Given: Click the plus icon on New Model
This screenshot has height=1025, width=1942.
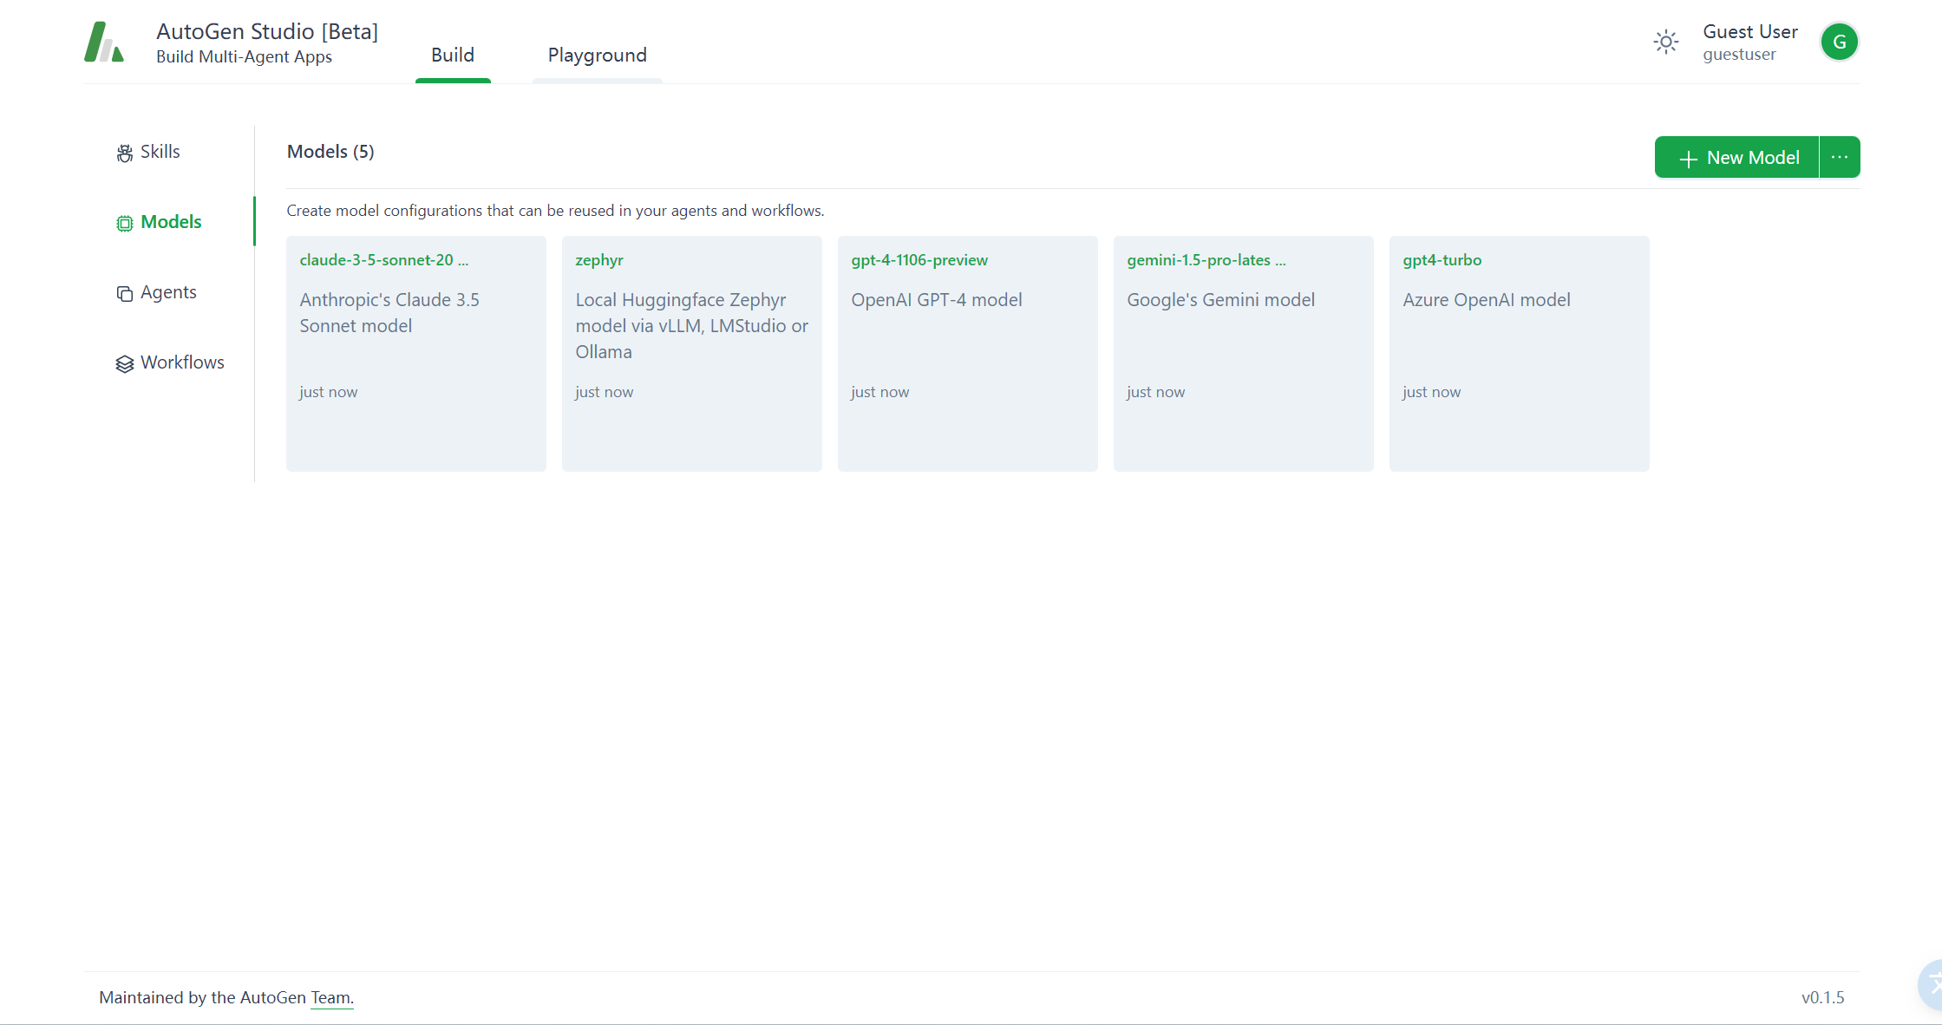Looking at the screenshot, I should coord(1688,159).
